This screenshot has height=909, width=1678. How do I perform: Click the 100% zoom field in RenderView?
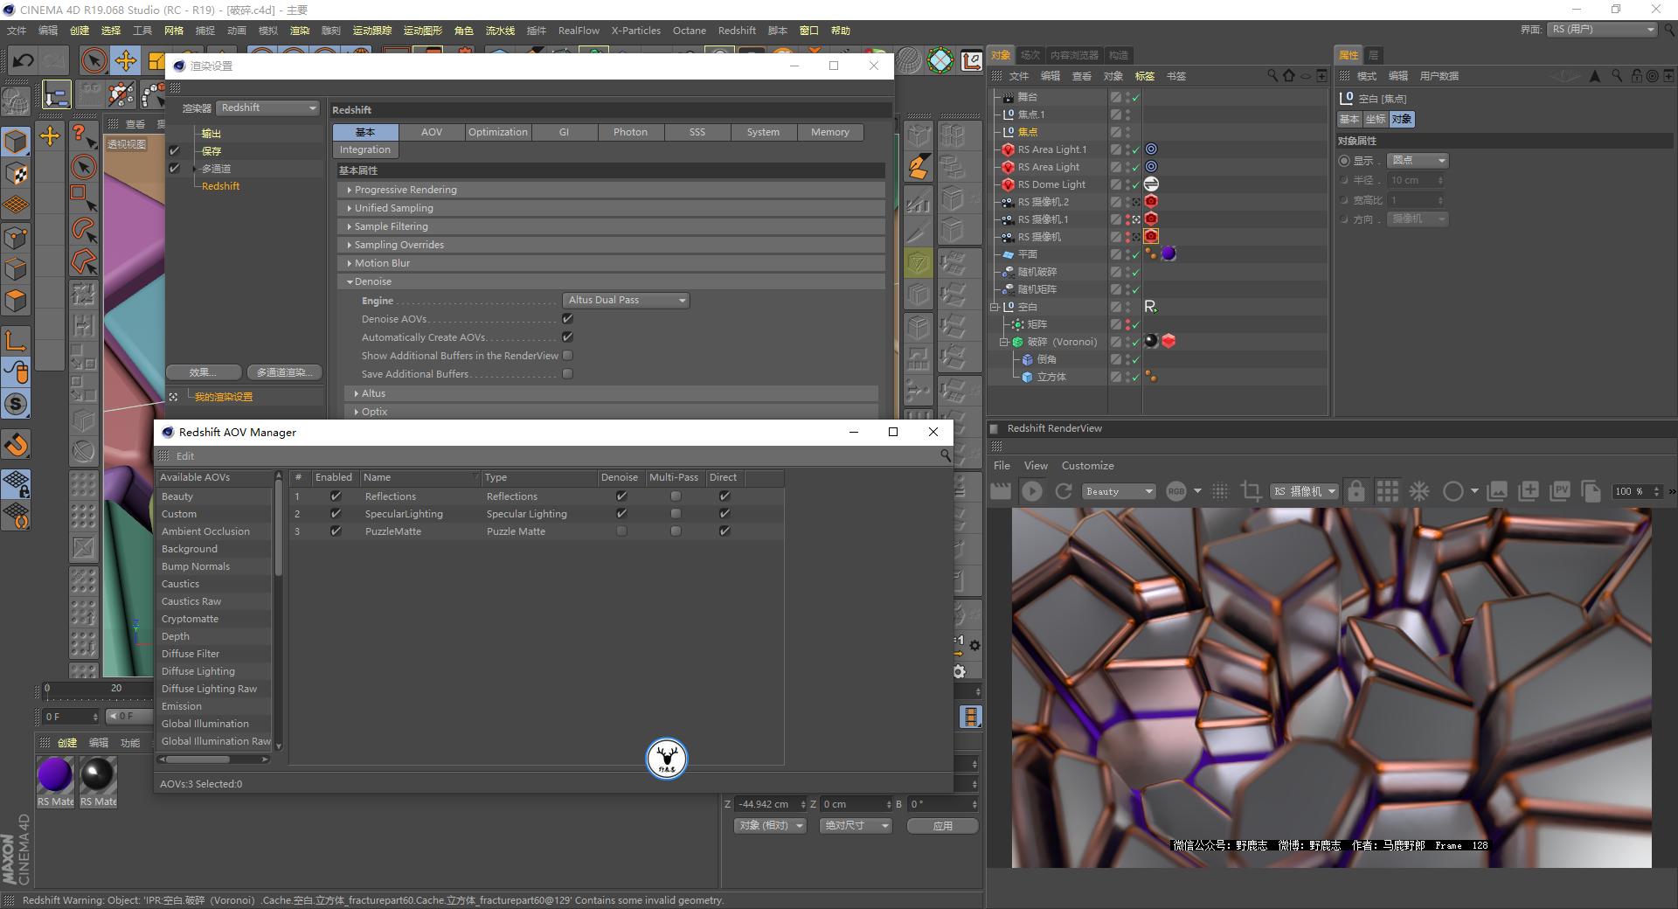[1630, 491]
